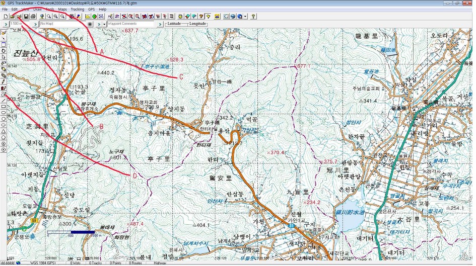Open the dropdown arrow next to globe search icon
The image size is (476, 266).
point(245,17)
